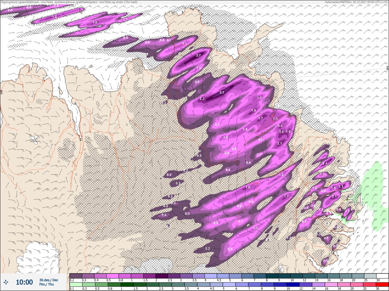This screenshot has height=291, width=389.
Task: Click the dark green lower legend swatch at 1
Action: [x=127, y=285]
